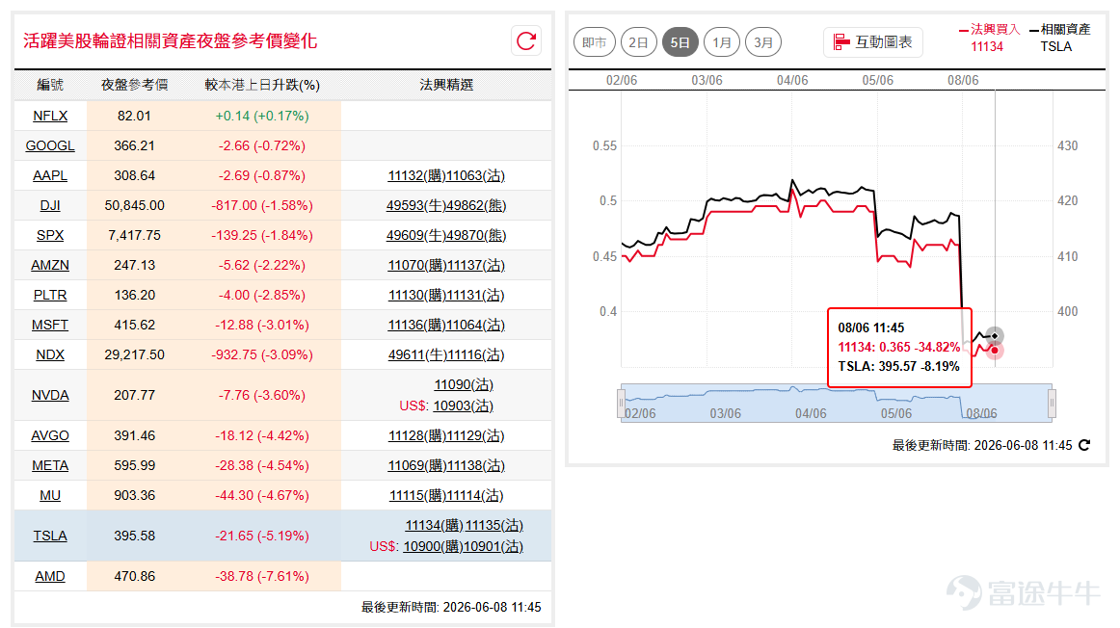Select the 3月 chart range
This screenshot has width=1120, height=628.
[x=762, y=42]
